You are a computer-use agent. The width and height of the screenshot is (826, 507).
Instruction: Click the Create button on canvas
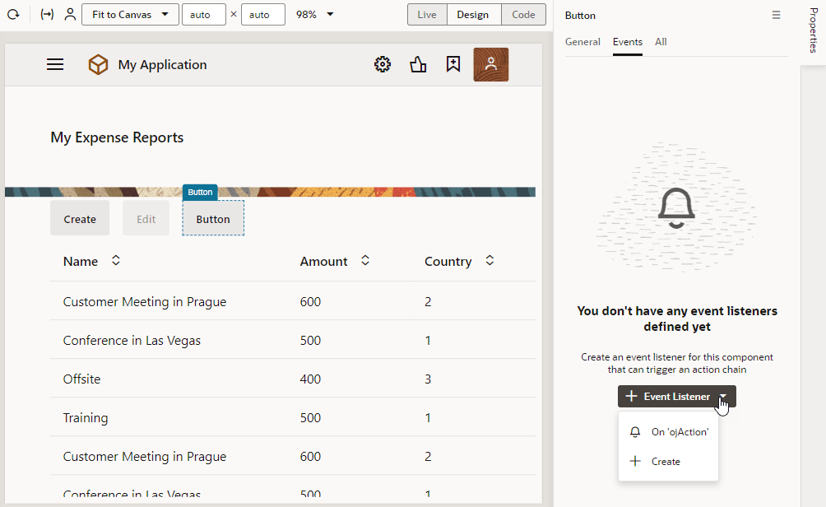[x=80, y=218]
